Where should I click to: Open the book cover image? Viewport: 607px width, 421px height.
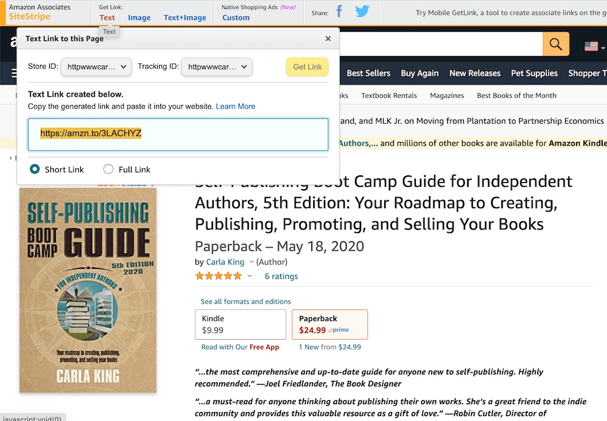click(x=88, y=290)
